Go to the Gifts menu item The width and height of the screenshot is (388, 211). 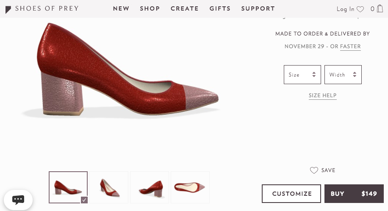pyautogui.click(x=220, y=8)
